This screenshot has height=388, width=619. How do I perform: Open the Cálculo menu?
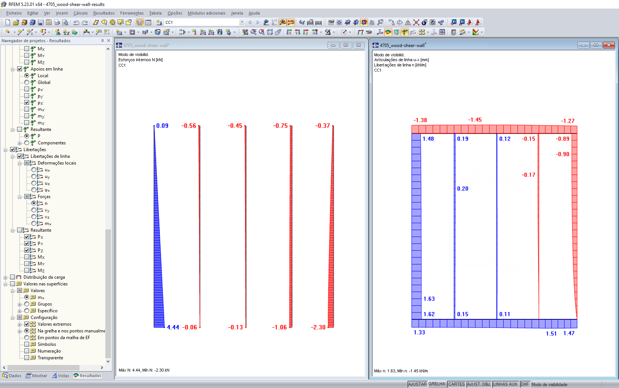pyautogui.click(x=81, y=13)
